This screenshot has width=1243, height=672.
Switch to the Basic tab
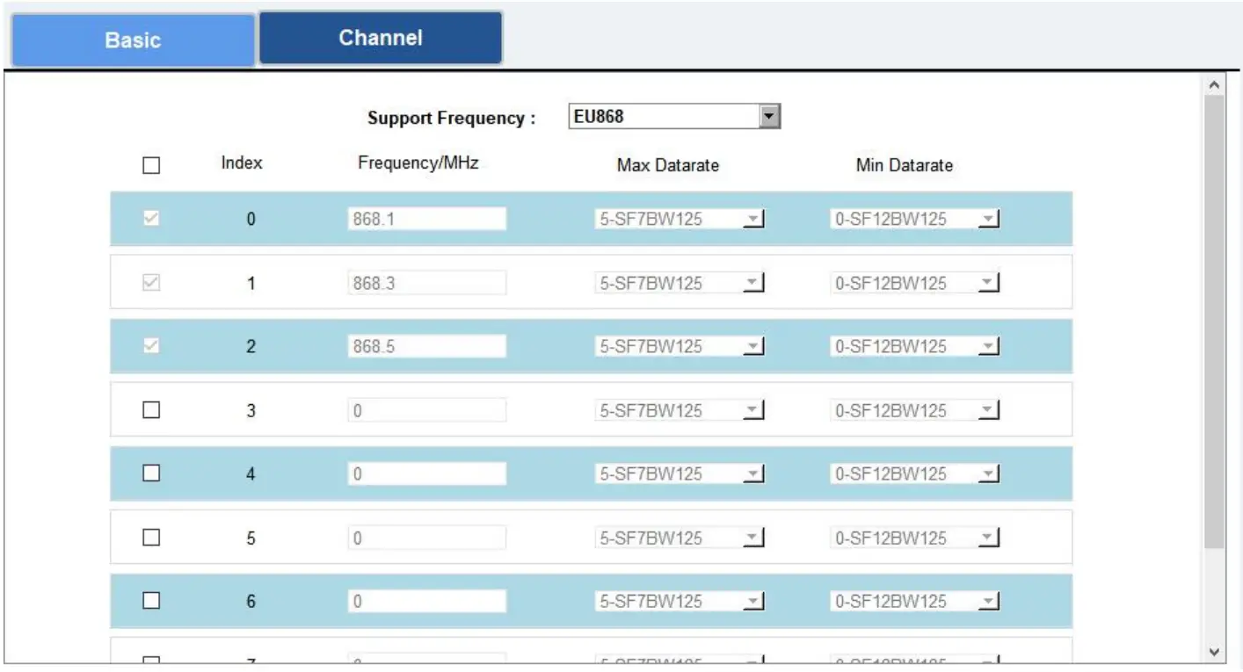(x=132, y=39)
